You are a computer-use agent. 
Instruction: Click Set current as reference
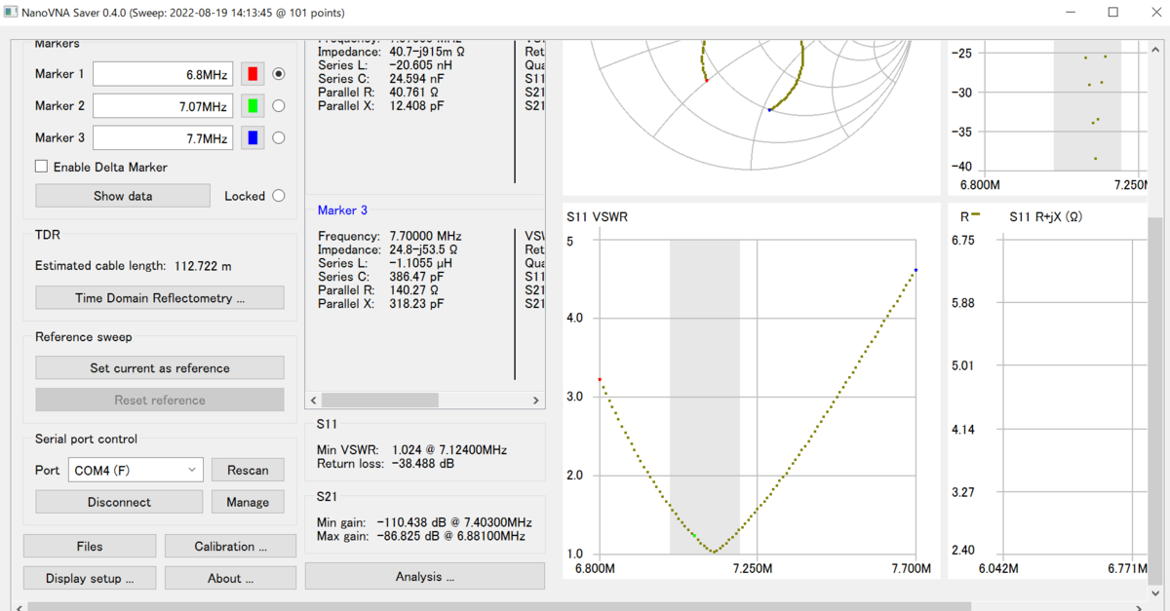(160, 368)
